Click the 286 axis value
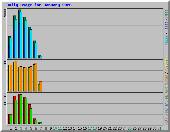The width and height of the screenshot is (170, 132). (5, 63)
